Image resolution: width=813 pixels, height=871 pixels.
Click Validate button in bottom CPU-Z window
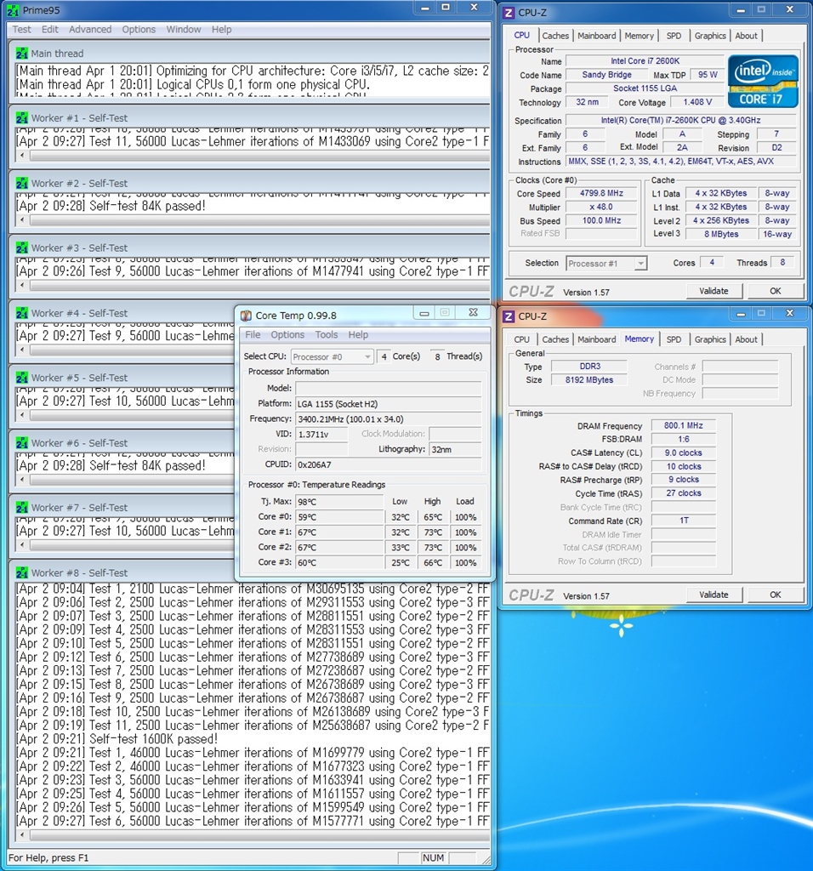714,595
